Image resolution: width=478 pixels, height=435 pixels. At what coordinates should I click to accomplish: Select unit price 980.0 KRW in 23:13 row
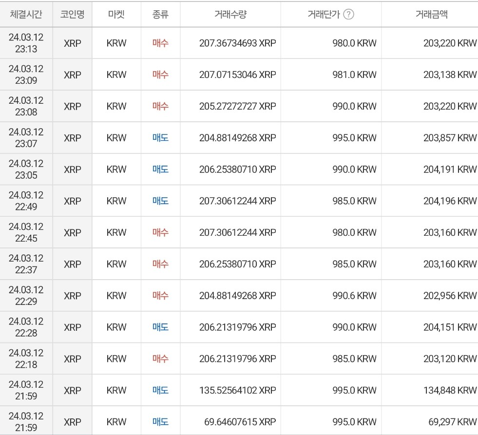point(354,43)
